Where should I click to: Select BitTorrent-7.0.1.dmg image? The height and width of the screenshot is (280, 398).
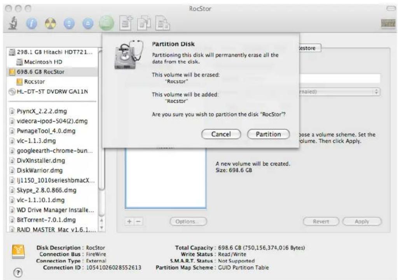tap(52, 220)
